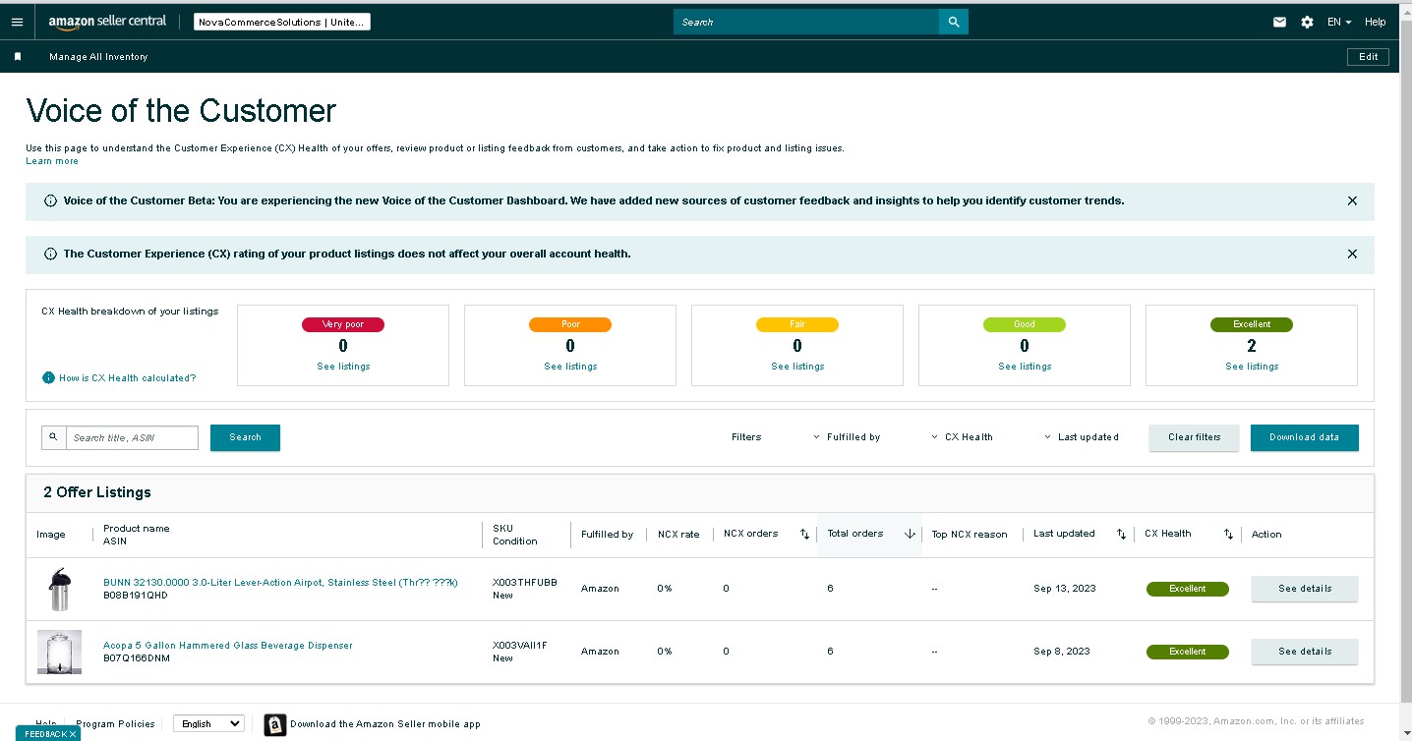Click the Search button for listings
This screenshot has height=741, width=1412.
tap(245, 437)
